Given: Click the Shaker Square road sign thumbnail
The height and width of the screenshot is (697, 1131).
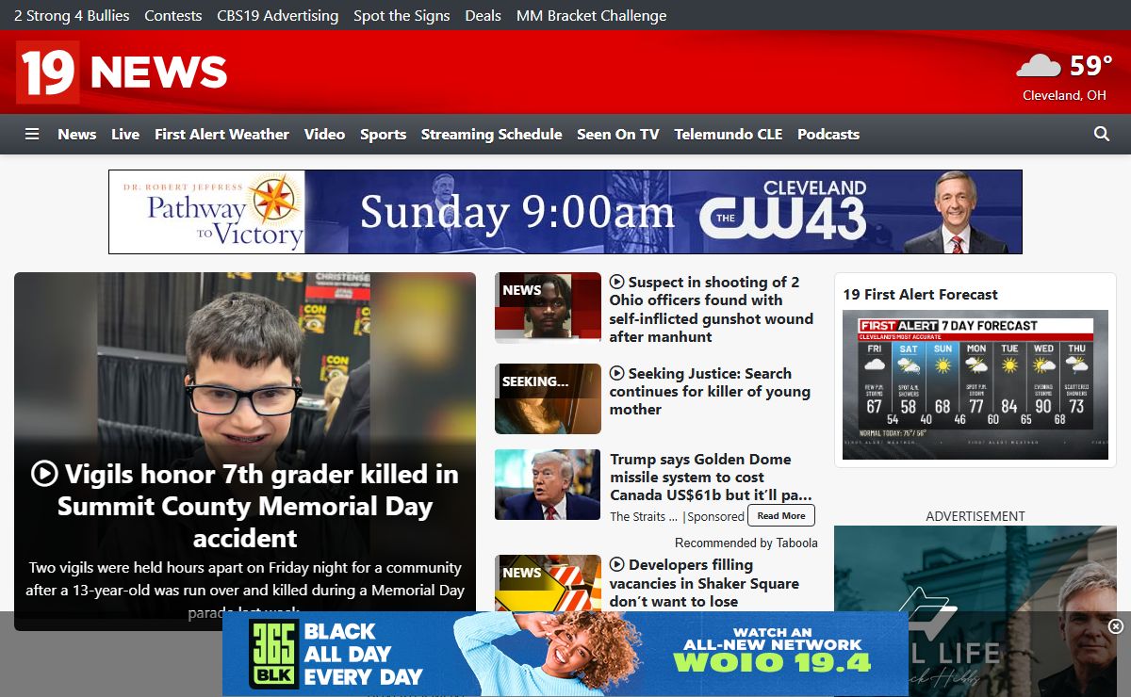Looking at the screenshot, I should point(548,584).
